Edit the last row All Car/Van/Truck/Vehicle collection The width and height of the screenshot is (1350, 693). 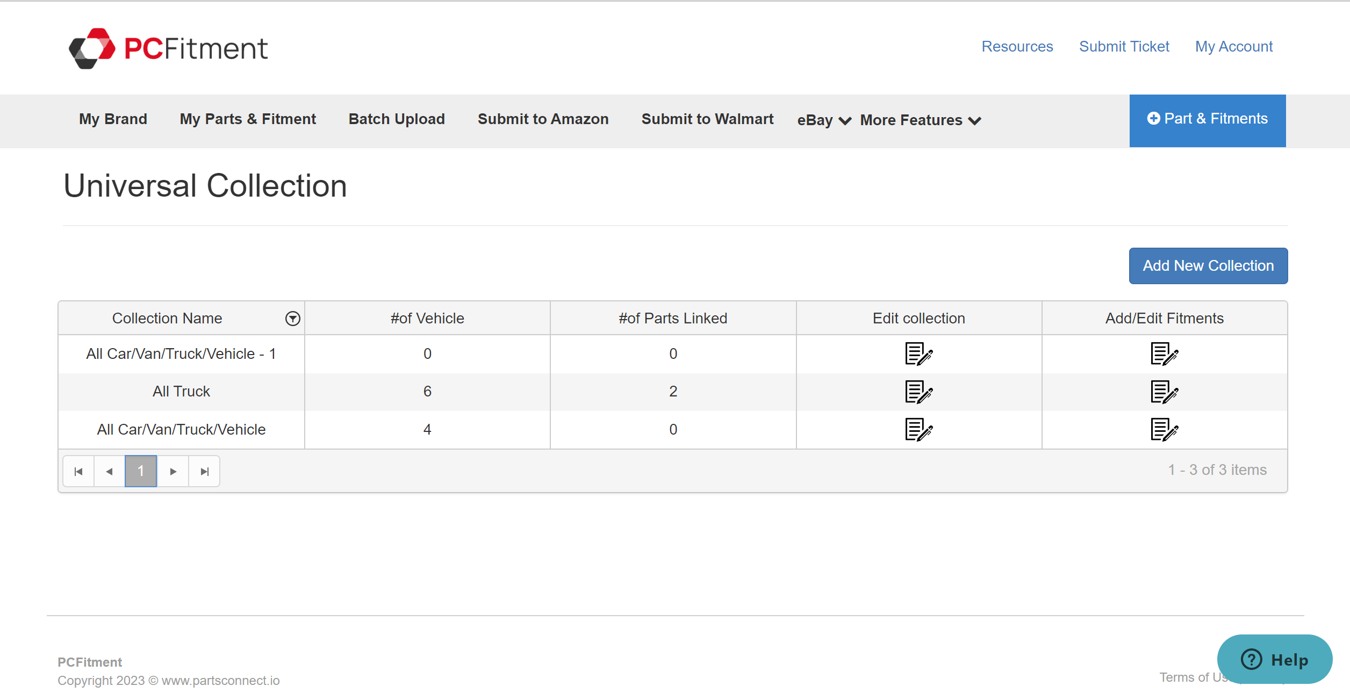[918, 430]
